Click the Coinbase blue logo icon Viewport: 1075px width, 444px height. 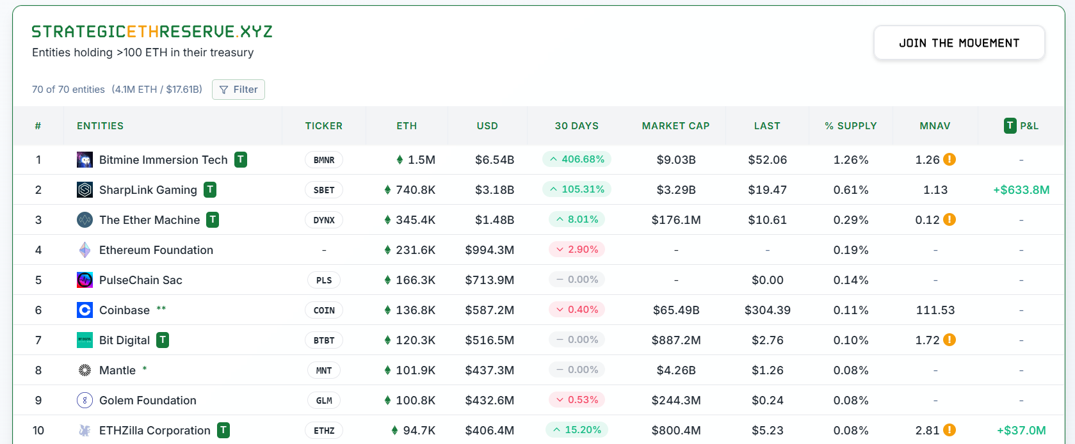pyautogui.click(x=85, y=310)
